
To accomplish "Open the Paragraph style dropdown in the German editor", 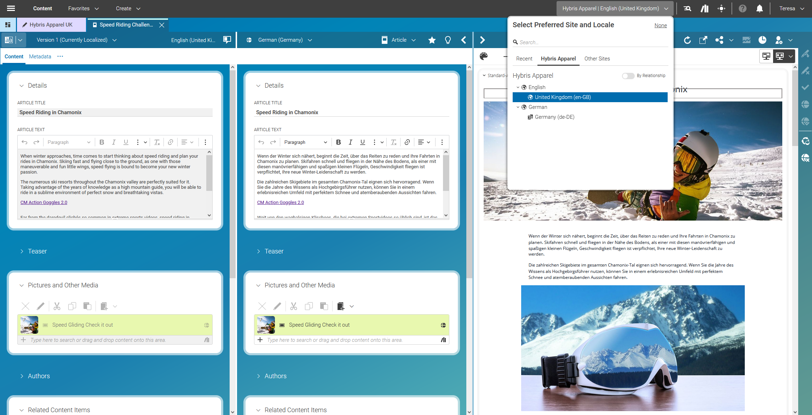I will click(305, 142).
